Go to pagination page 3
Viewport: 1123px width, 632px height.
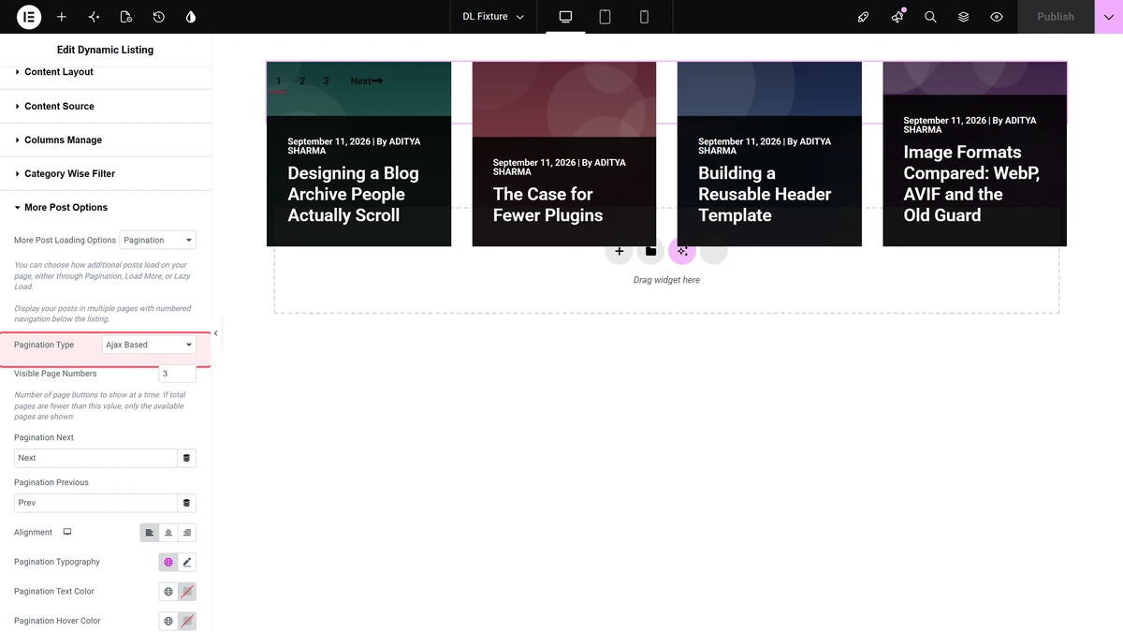coord(326,81)
